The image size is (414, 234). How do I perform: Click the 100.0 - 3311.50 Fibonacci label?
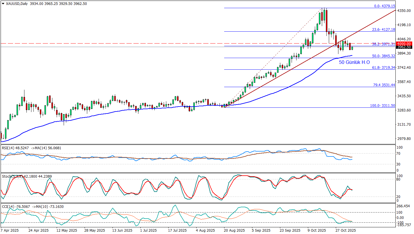pyautogui.click(x=382, y=106)
